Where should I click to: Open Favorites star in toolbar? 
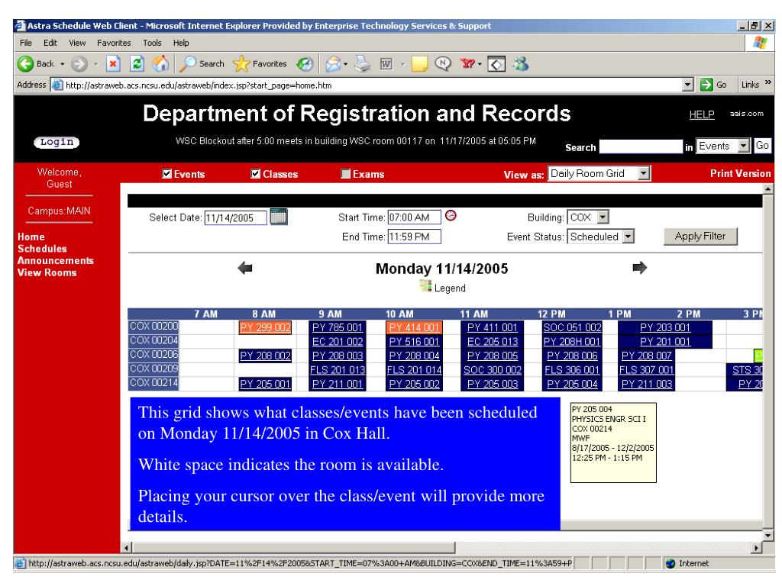[241, 64]
